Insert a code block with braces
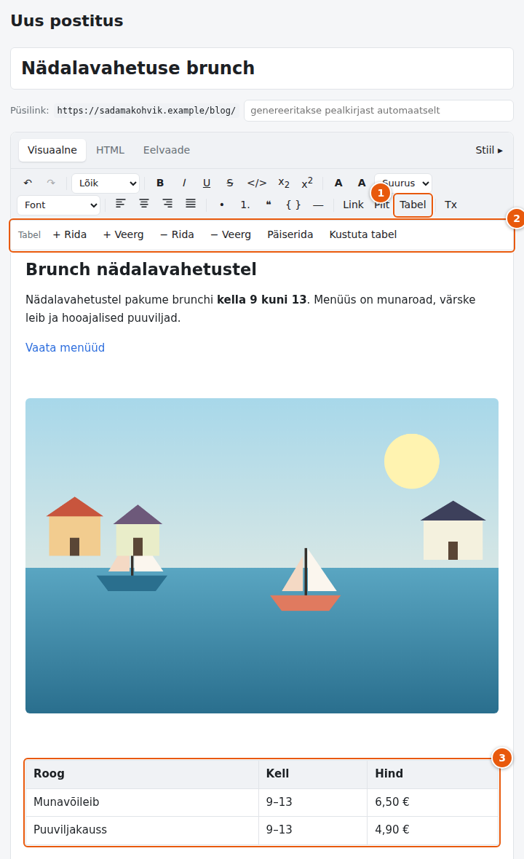The height and width of the screenshot is (859, 524). (293, 205)
